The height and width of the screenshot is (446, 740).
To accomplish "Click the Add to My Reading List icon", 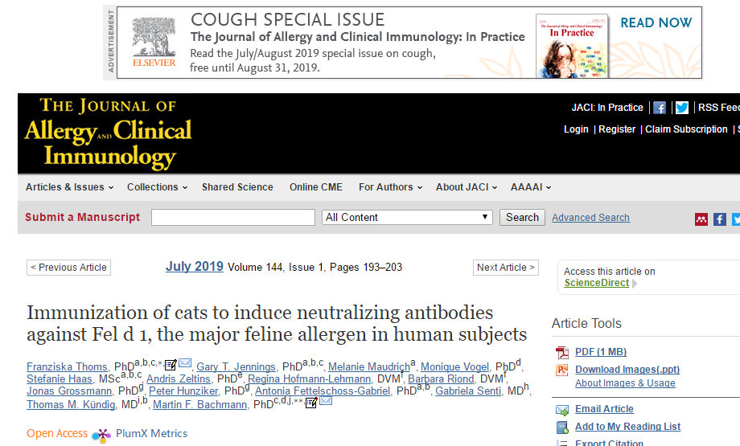I will [562, 428].
